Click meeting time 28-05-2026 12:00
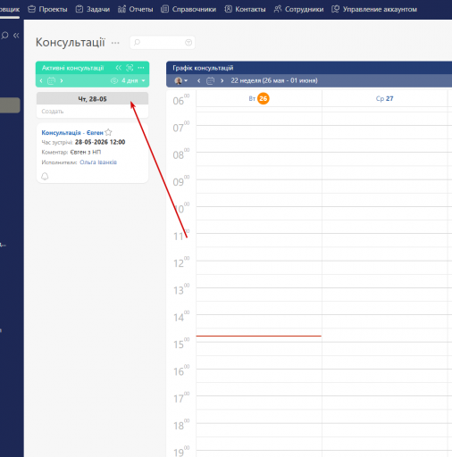This screenshot has height=457, width=452. [x=100, y=142]
